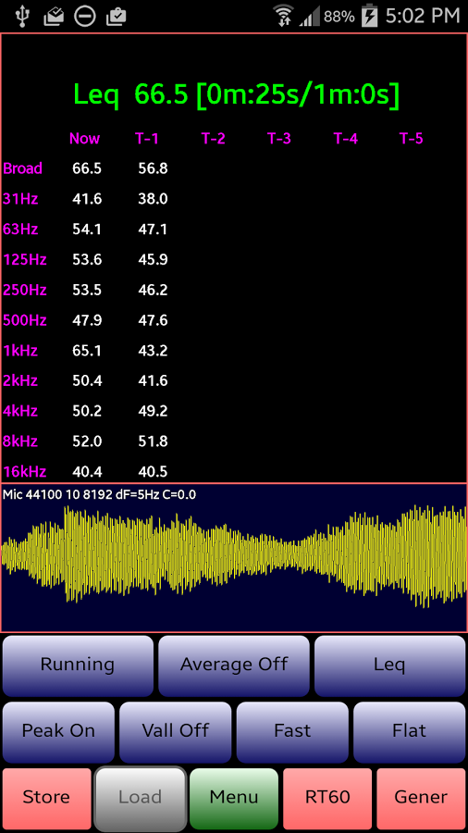
Task: Open the RT60 measurement mode
Action: (327, 799)
